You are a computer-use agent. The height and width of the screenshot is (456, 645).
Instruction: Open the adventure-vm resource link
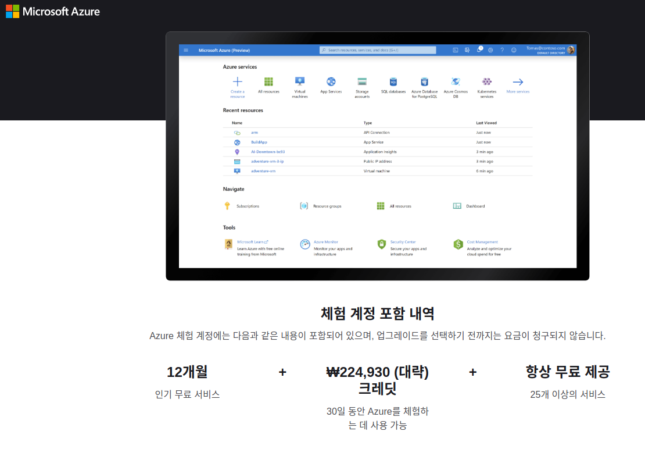[263, 171]
